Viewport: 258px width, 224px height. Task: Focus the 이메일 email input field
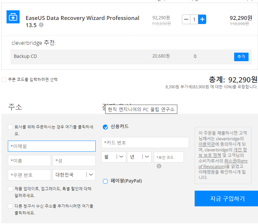tap(52, 146)
